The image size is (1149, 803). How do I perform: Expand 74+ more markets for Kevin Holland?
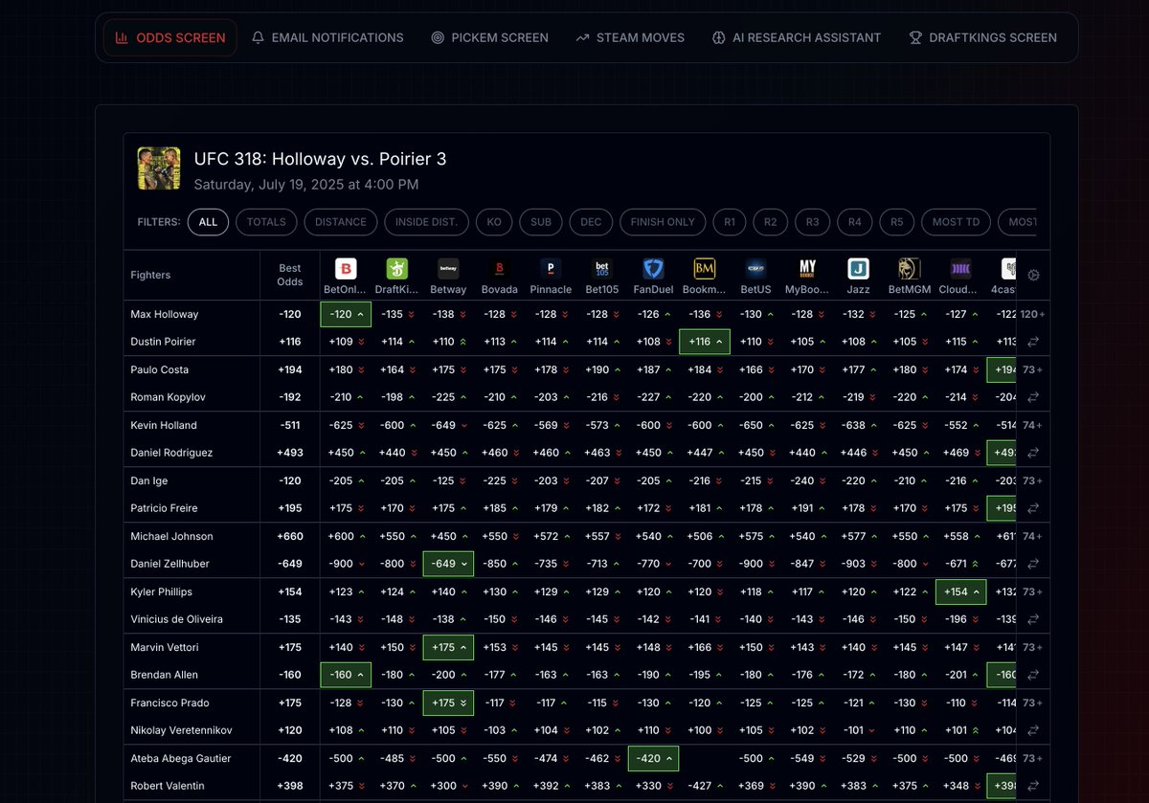tap(1033, 425)
